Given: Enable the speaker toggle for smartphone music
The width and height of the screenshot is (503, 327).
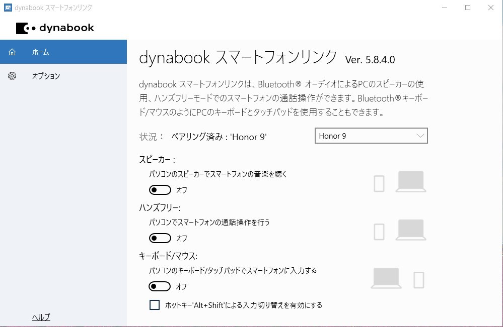Looking at the screenshot, I should click(x=160, y=189).
